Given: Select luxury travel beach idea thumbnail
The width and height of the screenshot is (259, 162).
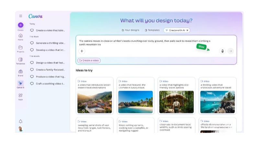Looking at the screenshot, I should point(136,102).
